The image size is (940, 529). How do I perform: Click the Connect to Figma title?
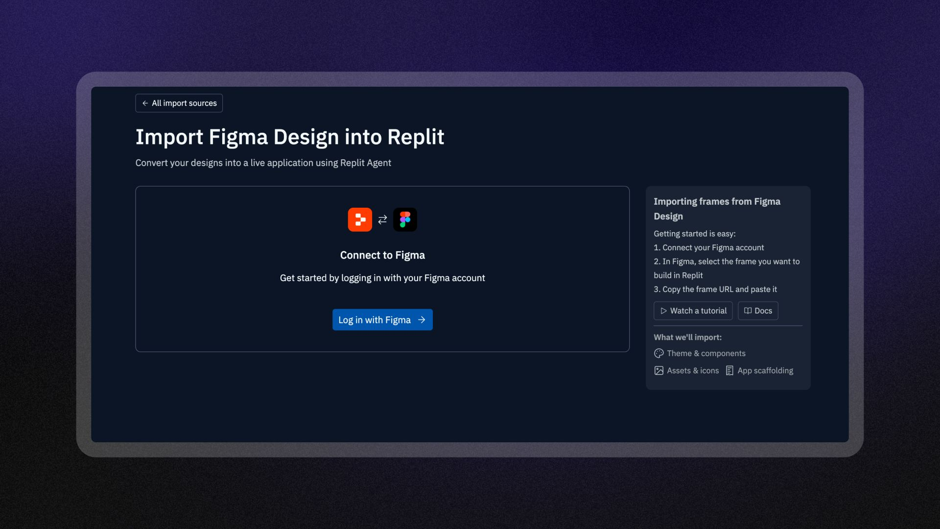pos(382,255)
